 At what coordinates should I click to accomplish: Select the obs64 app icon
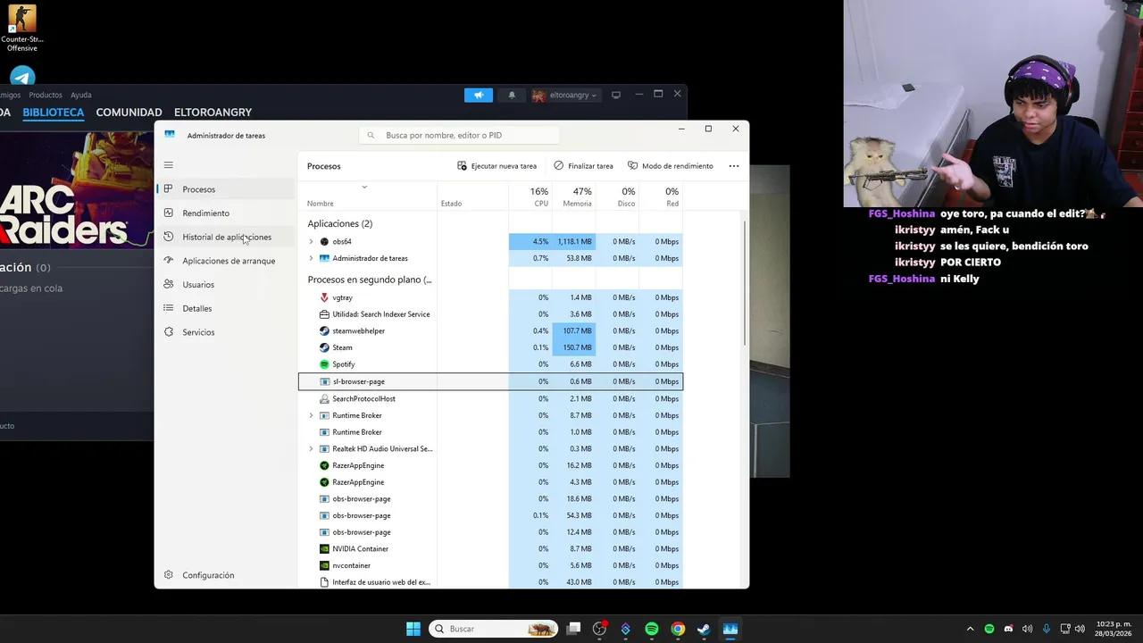click(x=324, y=242)
